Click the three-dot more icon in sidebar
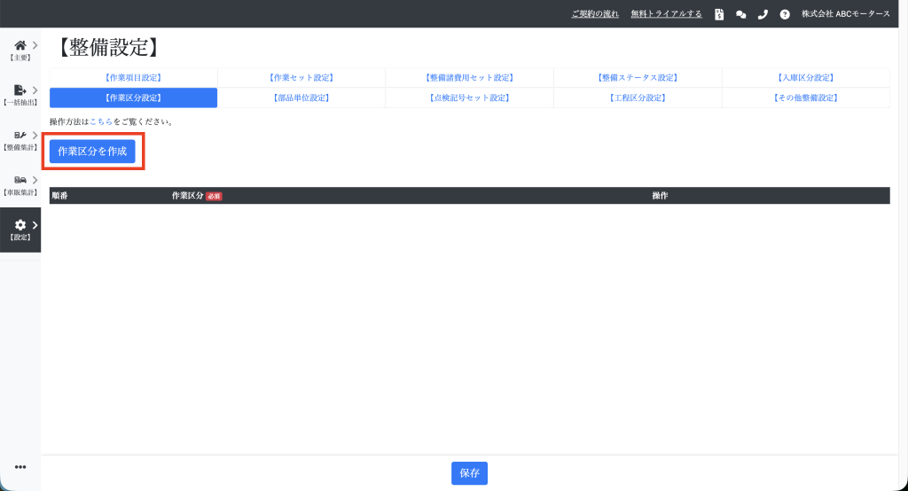The image size is (908, 491). click(20, 467)
